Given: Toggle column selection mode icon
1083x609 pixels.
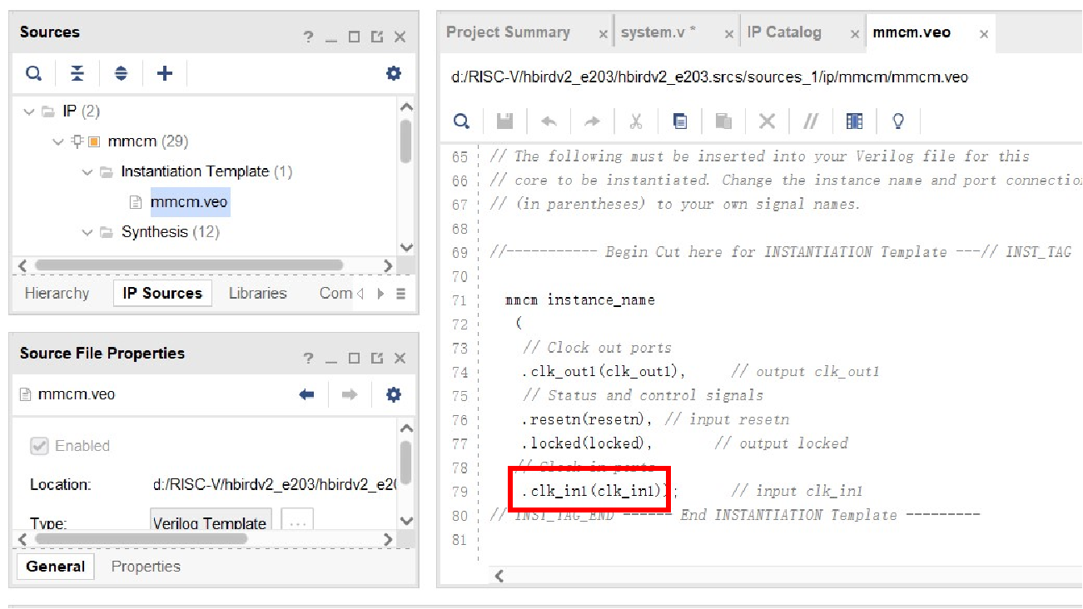Looking at the screenshot, I should coord(855,121).
